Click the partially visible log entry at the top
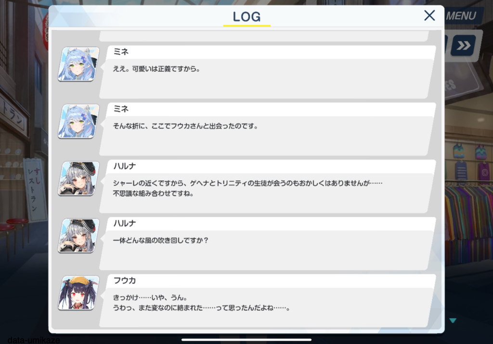Screen dimensions: 493x344 (x=264, y=36)
